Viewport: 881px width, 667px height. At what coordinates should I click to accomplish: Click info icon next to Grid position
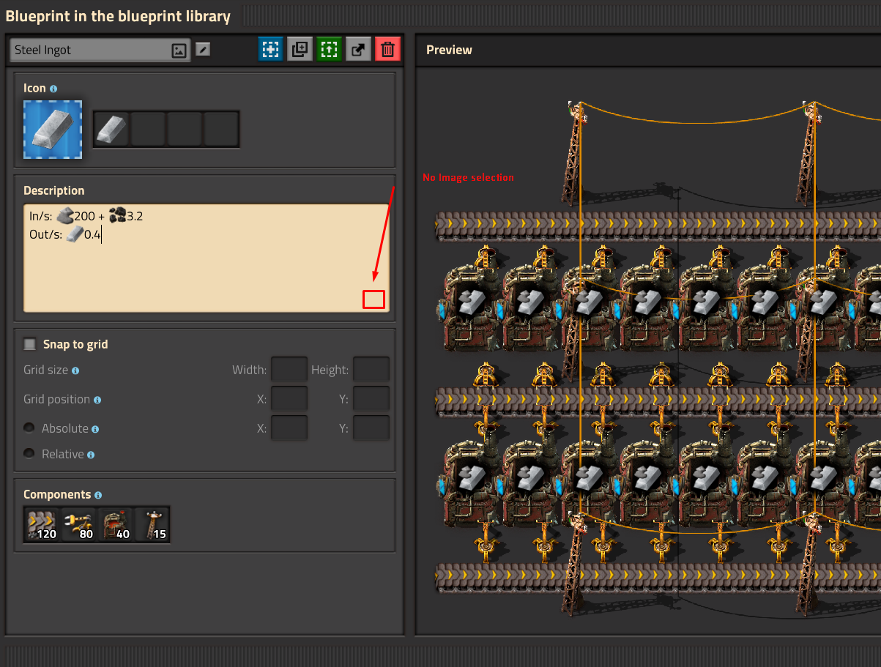pyautogui.click(x=97, y=400)
